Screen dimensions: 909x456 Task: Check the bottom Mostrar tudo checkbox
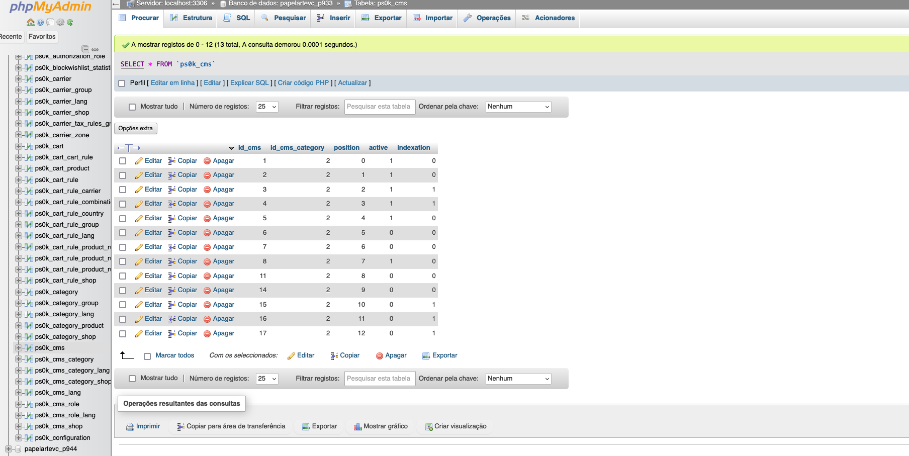point(132,379)
